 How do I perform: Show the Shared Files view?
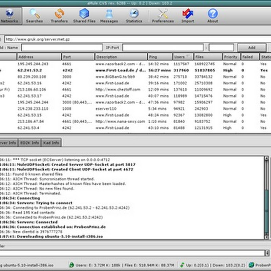pos(84,16)
